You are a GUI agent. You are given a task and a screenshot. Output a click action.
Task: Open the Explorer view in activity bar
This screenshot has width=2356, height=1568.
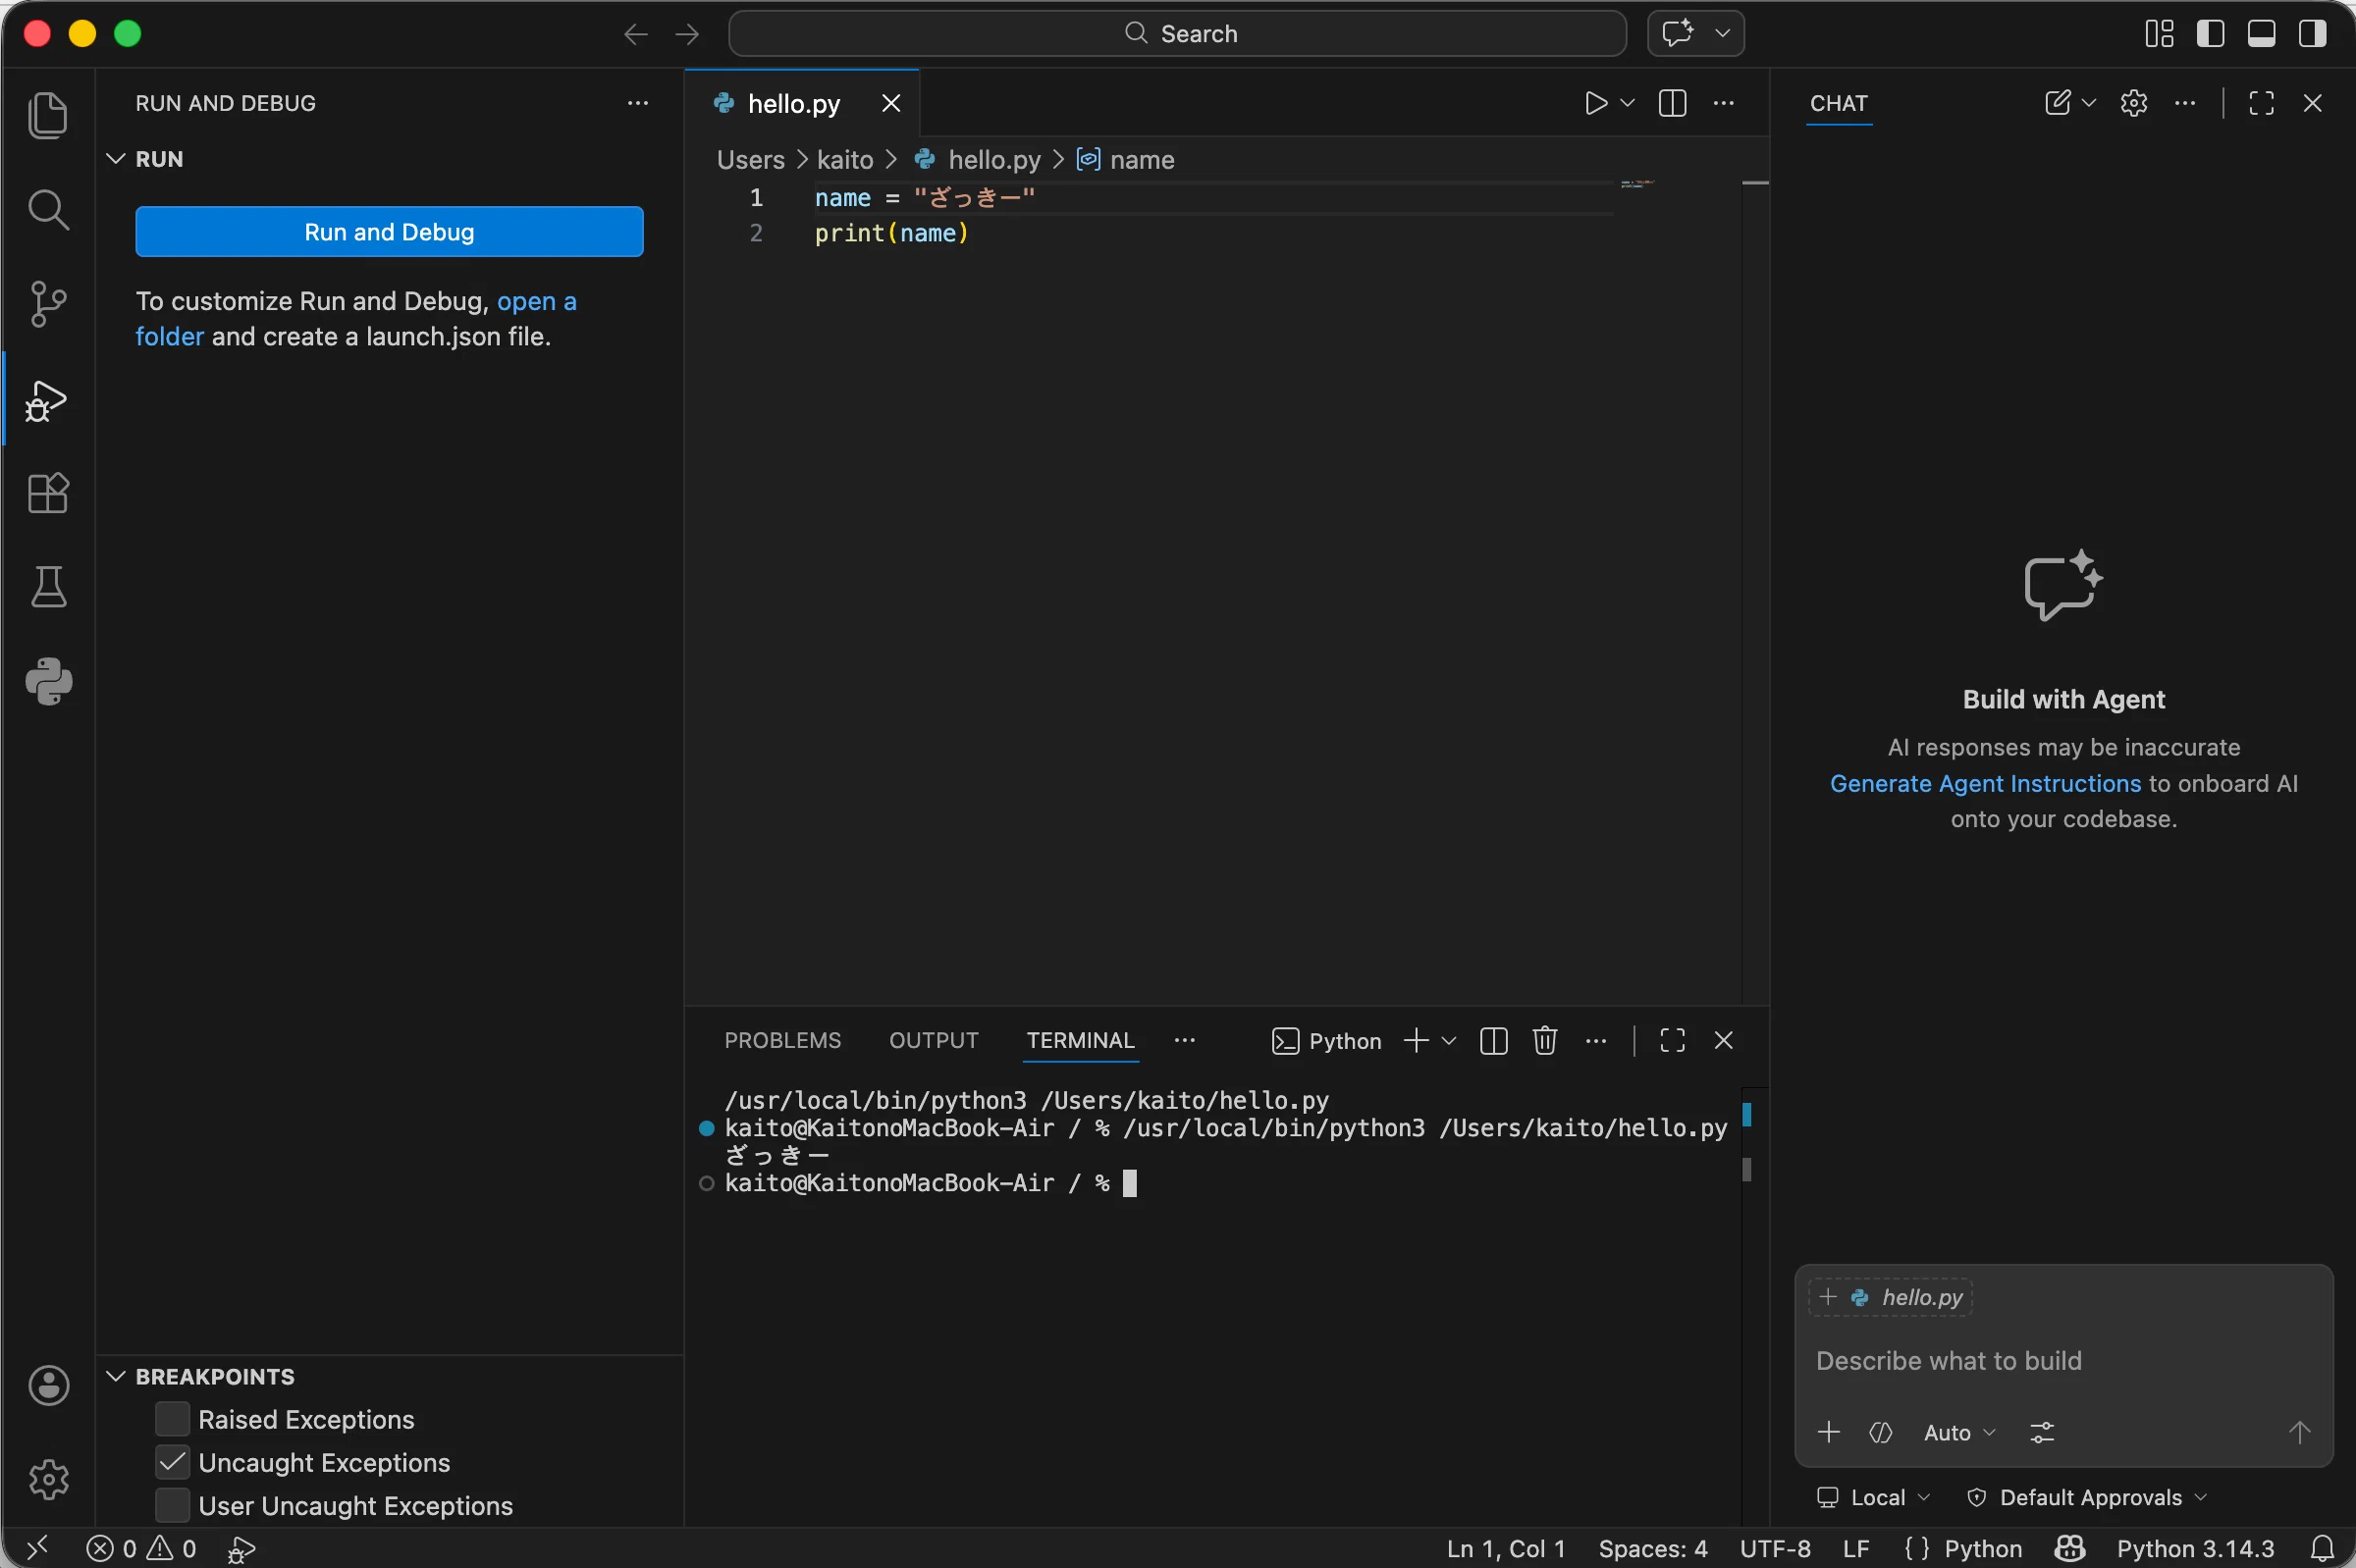tap(48, 115)
